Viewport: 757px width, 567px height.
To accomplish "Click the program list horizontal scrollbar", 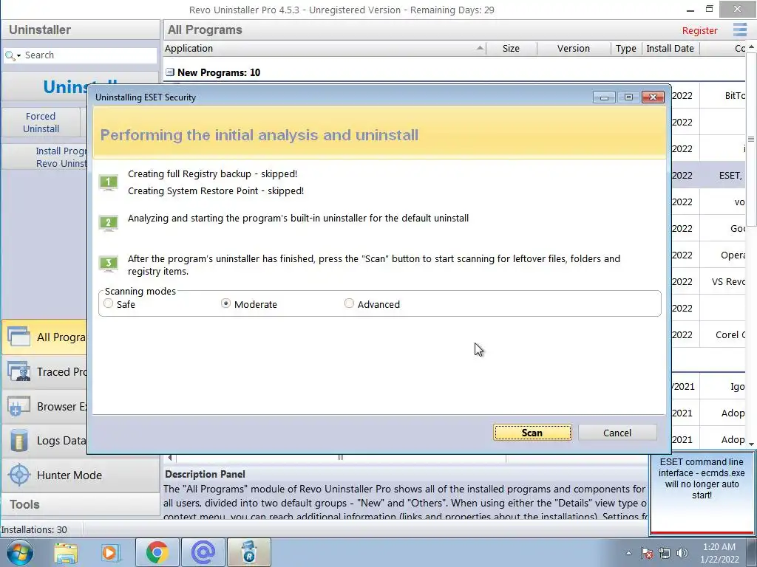I will point(340,457).
